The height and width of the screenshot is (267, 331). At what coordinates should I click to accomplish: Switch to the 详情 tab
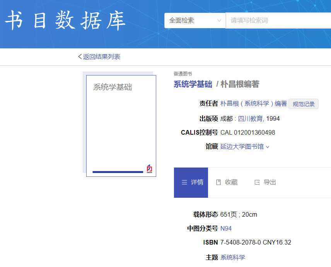pyautogui.click(x=191, y=182)
